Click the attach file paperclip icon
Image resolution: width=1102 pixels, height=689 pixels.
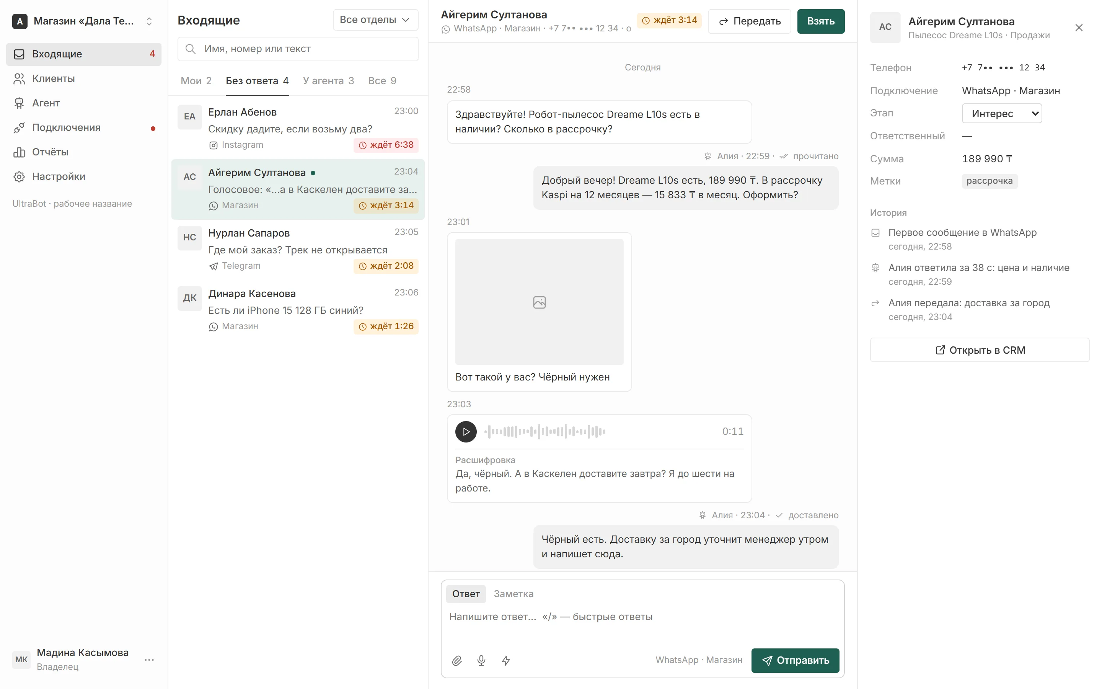457,660
